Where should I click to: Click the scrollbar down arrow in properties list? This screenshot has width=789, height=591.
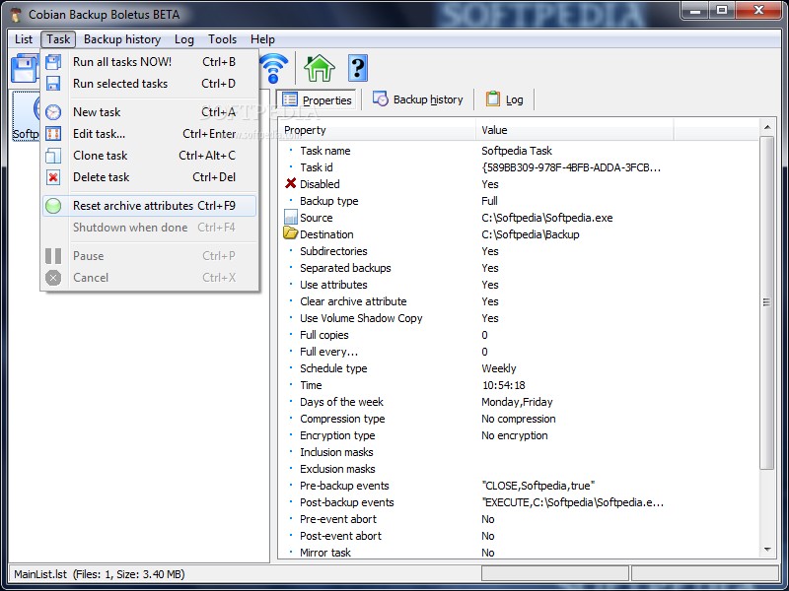coord(767,550)
